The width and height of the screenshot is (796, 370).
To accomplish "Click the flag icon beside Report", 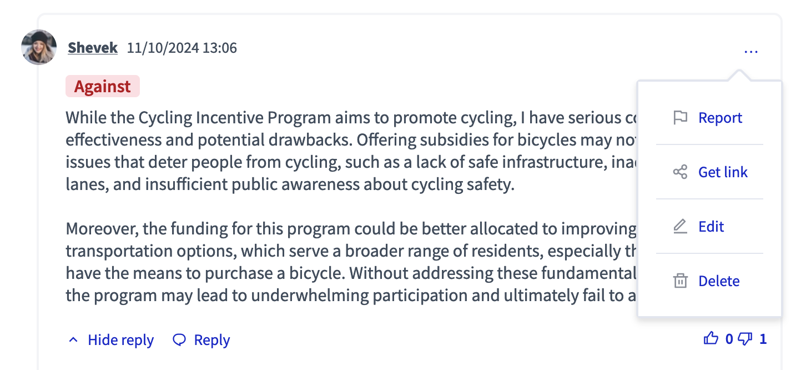I will tap(680, 118).
